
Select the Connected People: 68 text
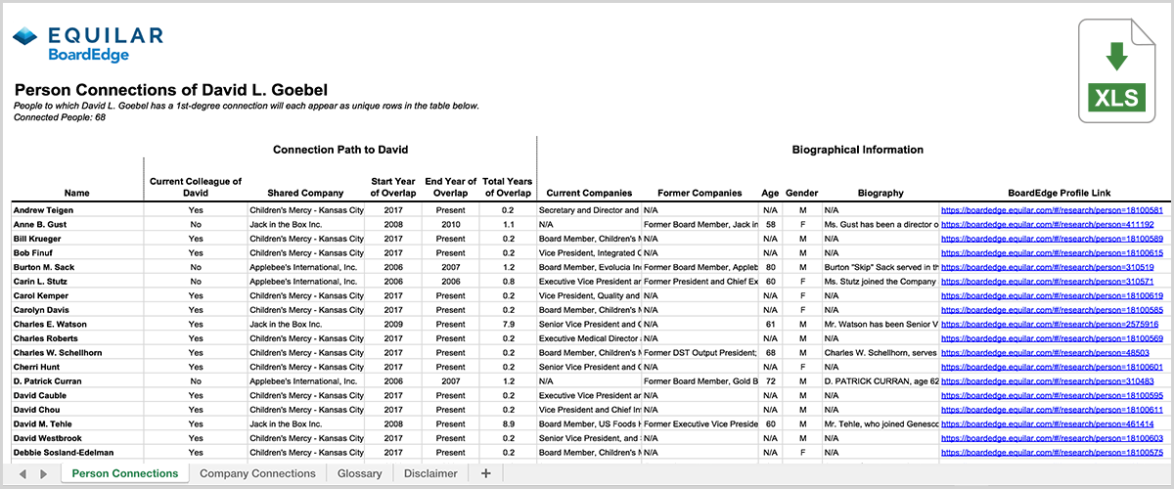[60, 117]
